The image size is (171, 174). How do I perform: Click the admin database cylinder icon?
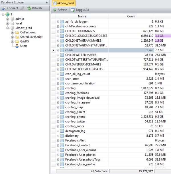coord(12,19)
